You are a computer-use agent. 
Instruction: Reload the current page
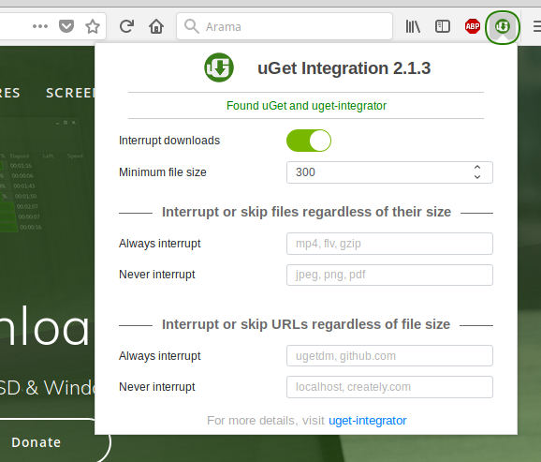click(x=126, y=26)
